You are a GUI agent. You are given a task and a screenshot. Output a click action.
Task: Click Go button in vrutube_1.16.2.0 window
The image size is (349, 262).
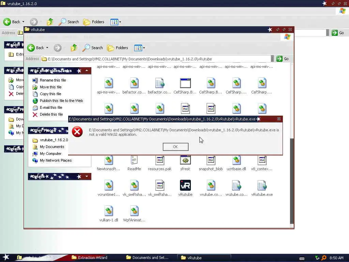pyautogui.click(x=338, y=33)
